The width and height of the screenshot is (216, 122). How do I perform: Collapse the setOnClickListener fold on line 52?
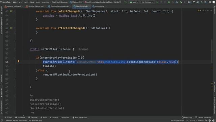tap(15, 49)
